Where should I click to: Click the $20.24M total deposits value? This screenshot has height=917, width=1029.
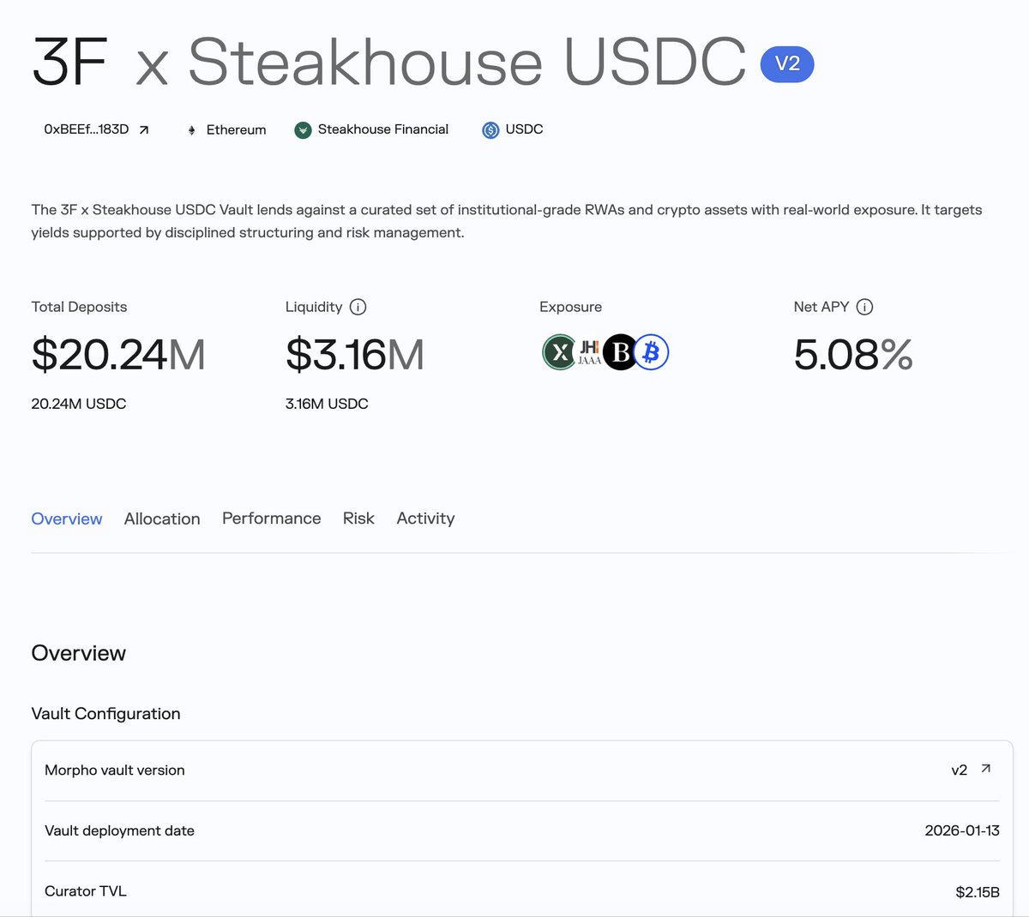118,355
